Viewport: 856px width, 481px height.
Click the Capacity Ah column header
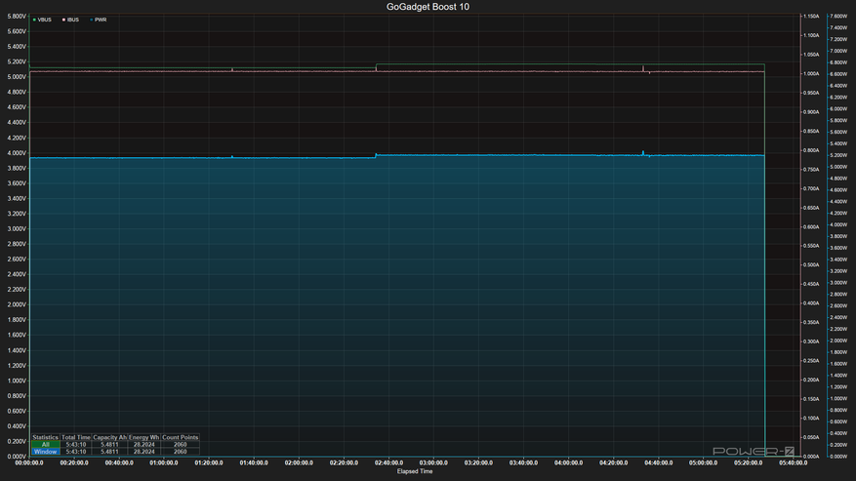tap(109, 437)
